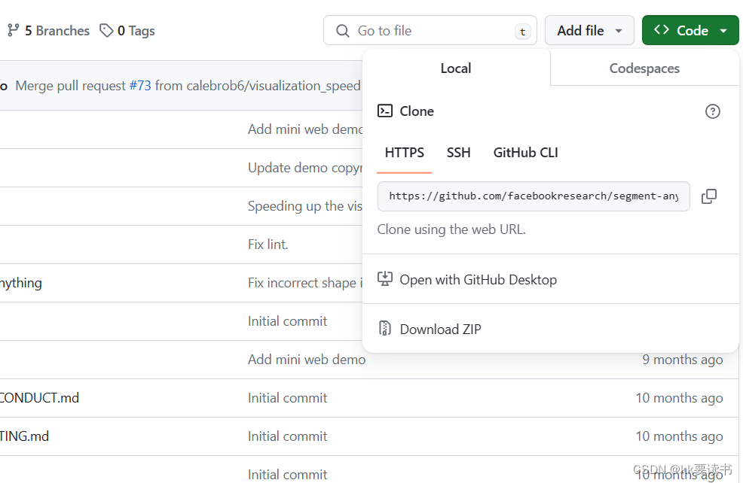Viewport: 743px width, 483px height.
Task: Click the 't' keyboard shortcut hint
Action: (523, 32)
